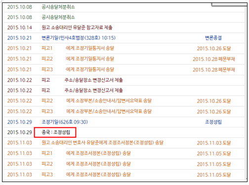Image resolution: width=249 pixels, height=185 pixels.
Task: Click the date beside '종국 : 조정성립'
Action: tap(20, 132)
